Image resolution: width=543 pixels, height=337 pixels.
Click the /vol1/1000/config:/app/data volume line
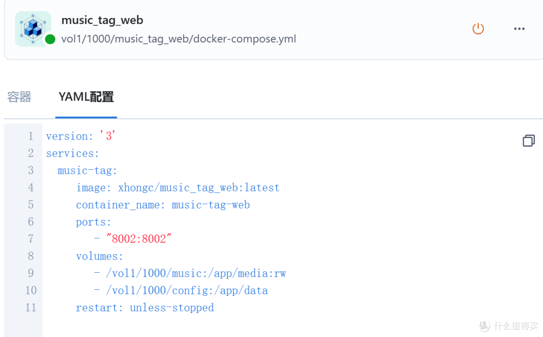[x=181, y=290]
